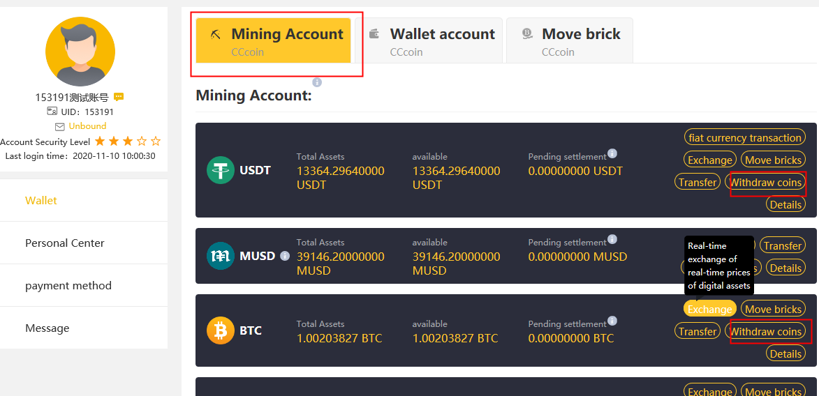The image size is (819, 396).
Task: Click Transfer in the USDT row
Action: point(698,183)
